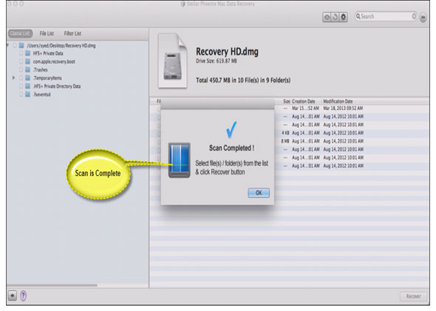Image resolution: width=436 pixels, height=311 pixels.
Task: Open help with the question mark icon
Action: pos(24,295)
